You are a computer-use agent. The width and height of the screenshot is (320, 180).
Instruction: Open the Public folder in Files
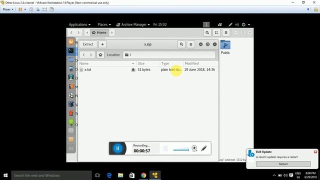(225, 47)
